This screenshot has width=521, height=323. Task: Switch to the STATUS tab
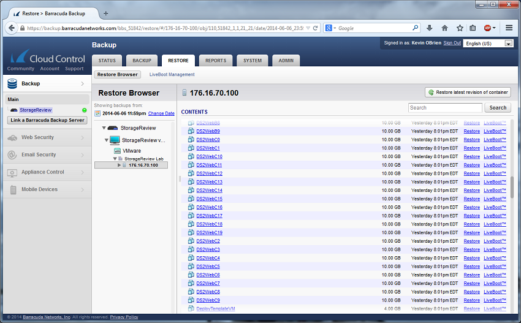[107, 61]
